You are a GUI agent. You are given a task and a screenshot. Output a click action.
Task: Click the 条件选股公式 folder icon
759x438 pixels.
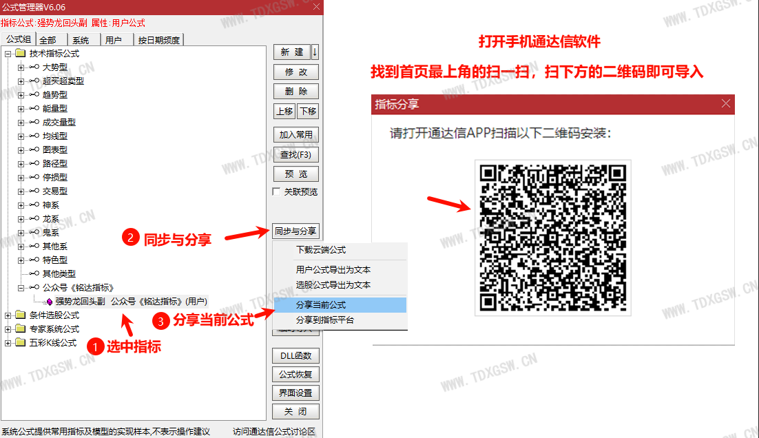21,315
